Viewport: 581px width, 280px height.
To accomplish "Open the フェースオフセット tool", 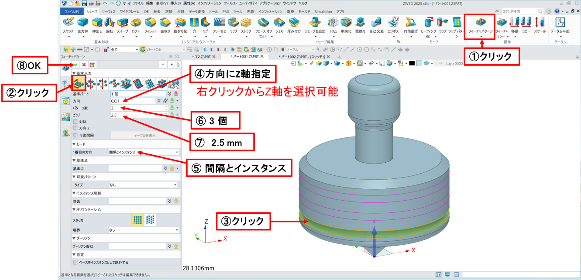I will pyautogui.click(x=263, y=22).
